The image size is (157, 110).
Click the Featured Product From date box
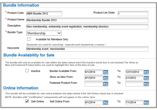pos(94,84)
